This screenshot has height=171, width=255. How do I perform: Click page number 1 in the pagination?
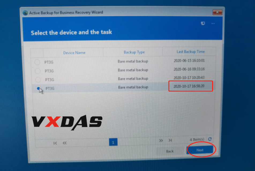113,142
